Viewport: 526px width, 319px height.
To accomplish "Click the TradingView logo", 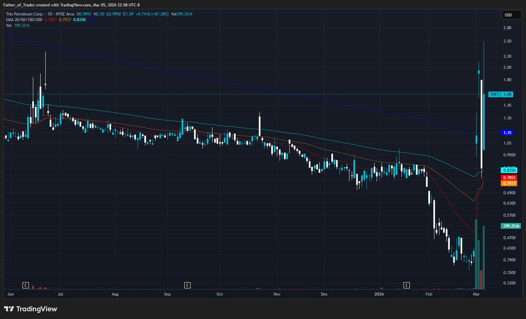I will click(x=29, y=309).
